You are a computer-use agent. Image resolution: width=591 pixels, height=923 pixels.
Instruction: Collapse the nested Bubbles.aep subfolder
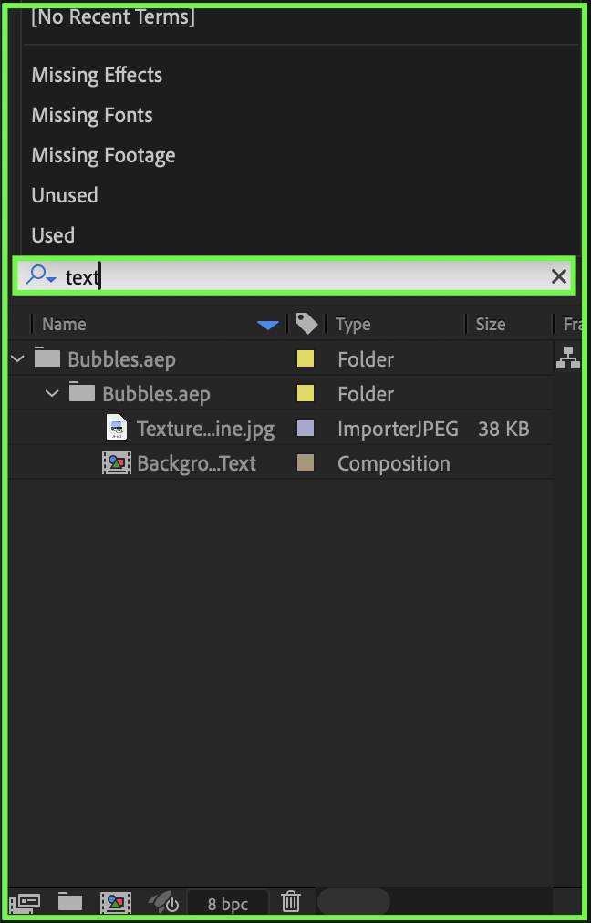52,393
